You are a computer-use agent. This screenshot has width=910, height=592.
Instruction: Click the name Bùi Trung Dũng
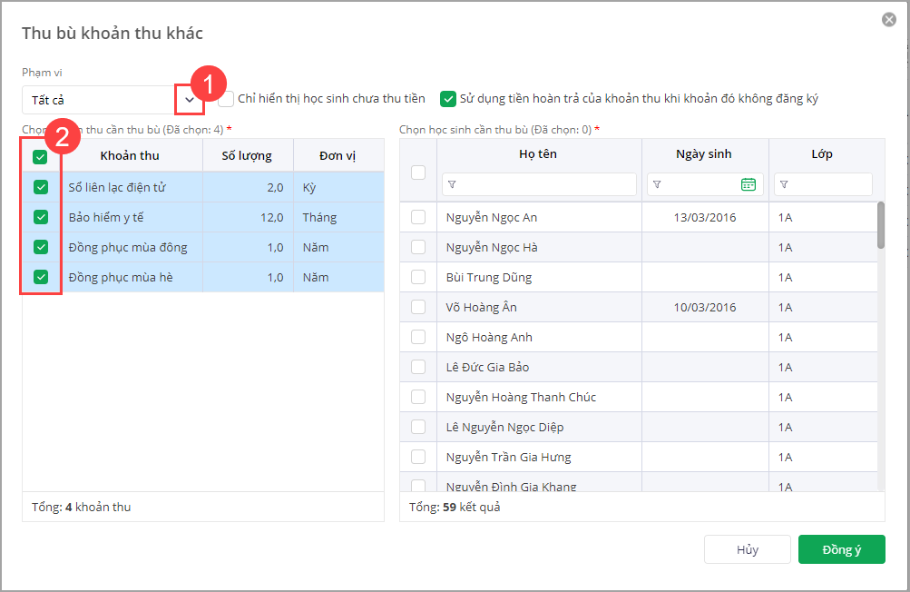coord(489,277)
